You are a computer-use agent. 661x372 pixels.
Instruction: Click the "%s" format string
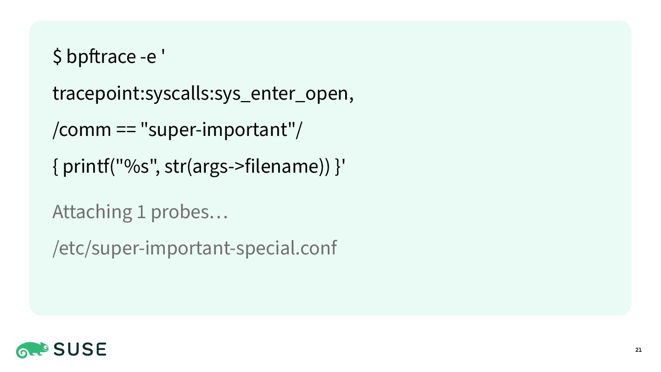pos(137,165)
